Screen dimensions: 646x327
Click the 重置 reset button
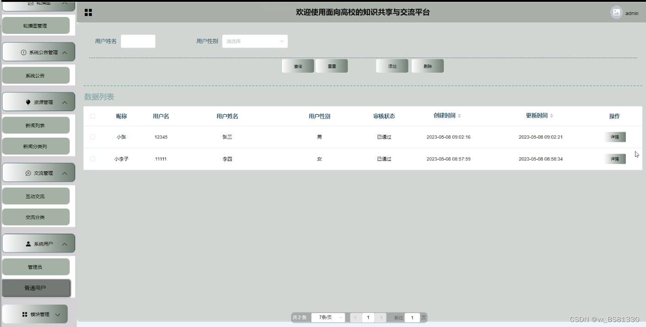[332, 66]
